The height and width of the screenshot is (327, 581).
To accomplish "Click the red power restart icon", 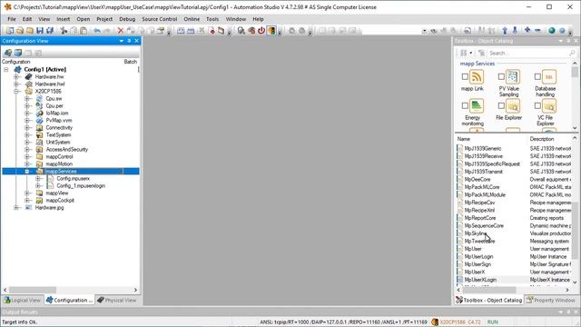I will 261,31.
